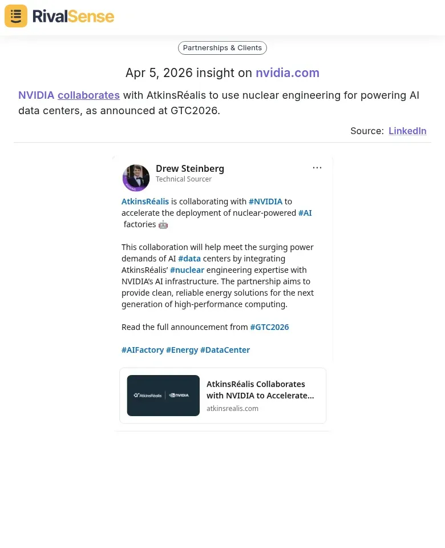This screenshot has width=445, height=548.
Task: Click the RivalSense logo icon
Action: [x=16, y=16]
